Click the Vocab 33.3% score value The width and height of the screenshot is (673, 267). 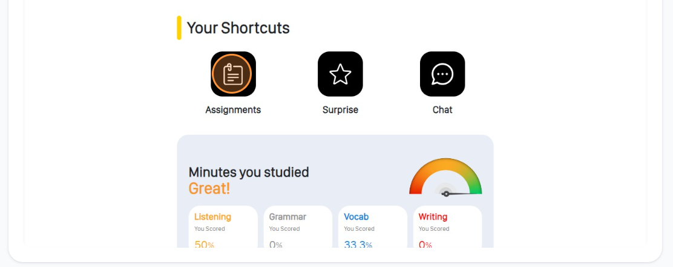358,244
